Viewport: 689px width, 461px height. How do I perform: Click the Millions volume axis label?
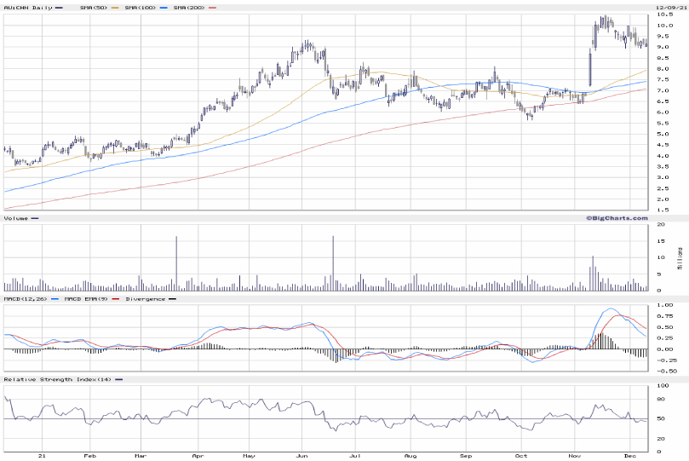(680, 256)
